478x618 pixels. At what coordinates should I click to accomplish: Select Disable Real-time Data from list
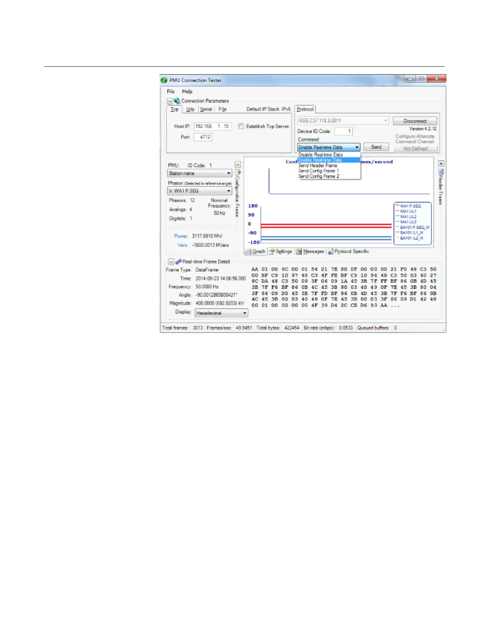329,155
